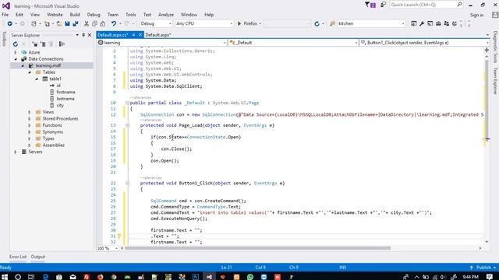The height and width of the screenshot is (280, 499).
Task: Open the Website menu
Action: (x=55, y=15)
